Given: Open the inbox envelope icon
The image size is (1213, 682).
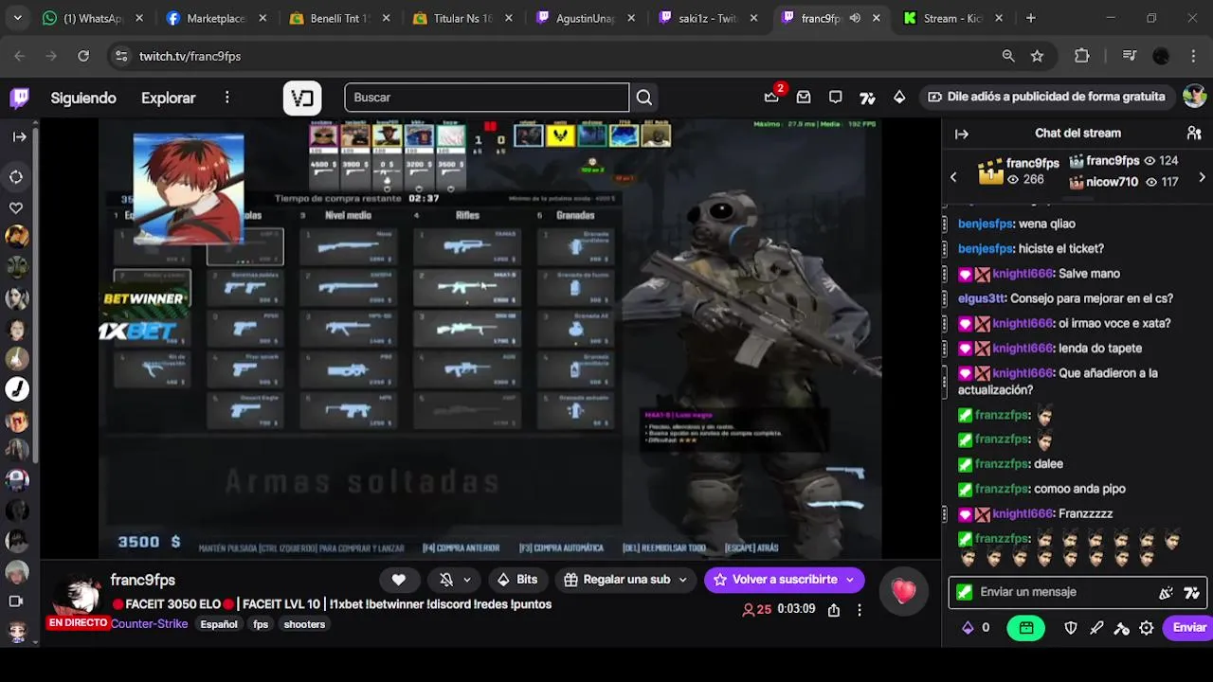Looking at the screenshot, I should point(804,97).
